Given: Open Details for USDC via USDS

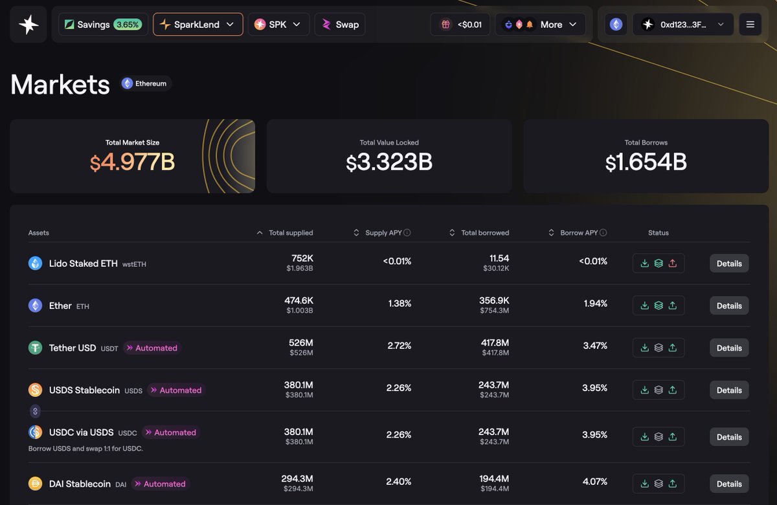Looking at the screenshot, I should [x=729, y=437].
